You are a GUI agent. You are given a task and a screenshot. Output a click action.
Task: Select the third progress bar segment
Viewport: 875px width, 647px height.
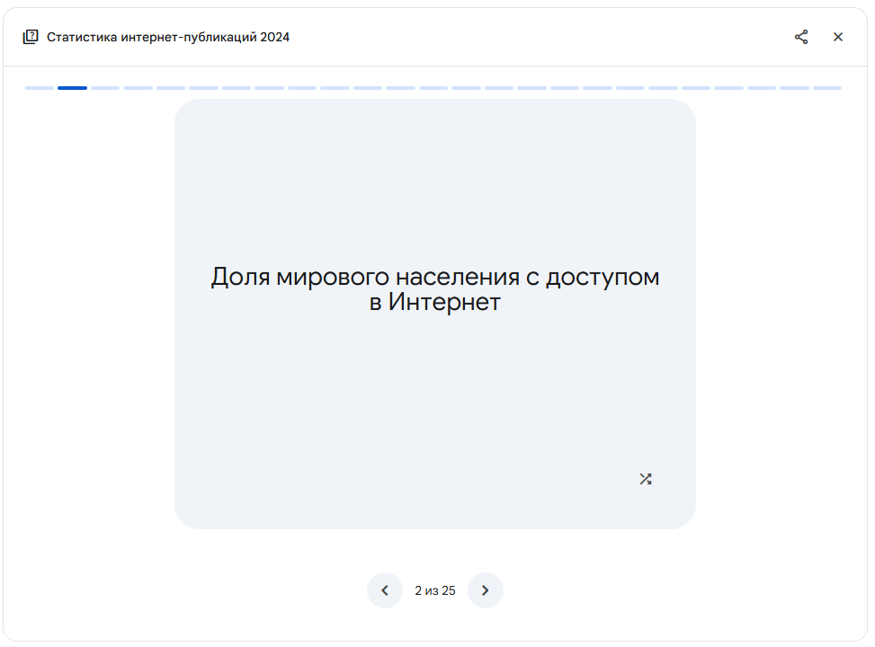[105, 88]
